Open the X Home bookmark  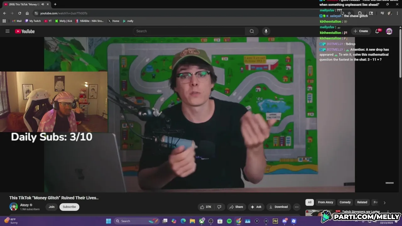(113, 21)
